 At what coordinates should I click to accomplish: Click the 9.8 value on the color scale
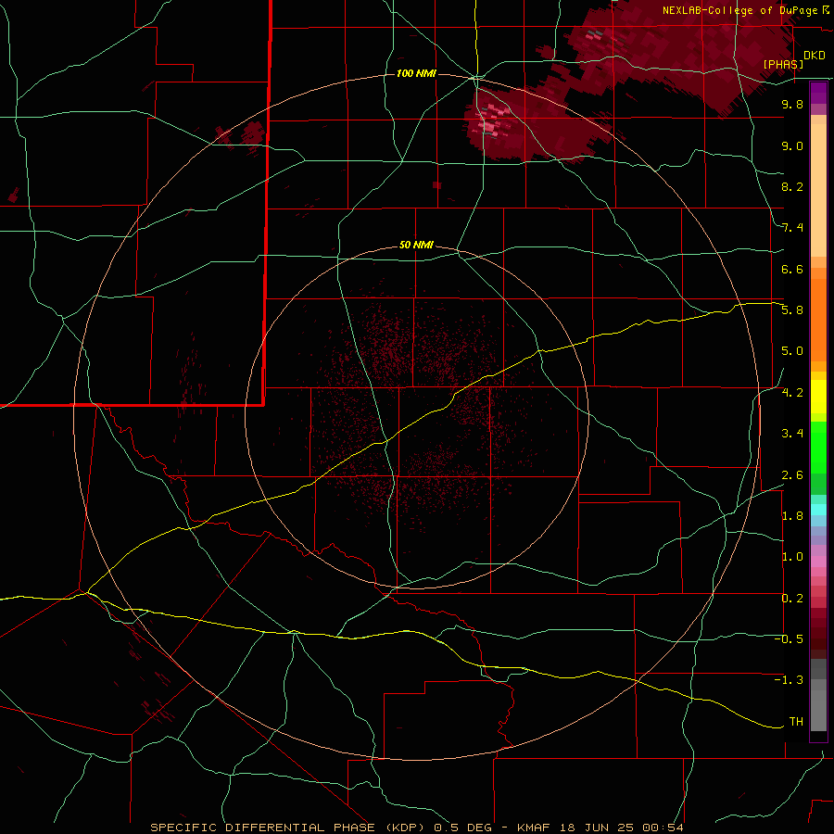pos(792,104)
